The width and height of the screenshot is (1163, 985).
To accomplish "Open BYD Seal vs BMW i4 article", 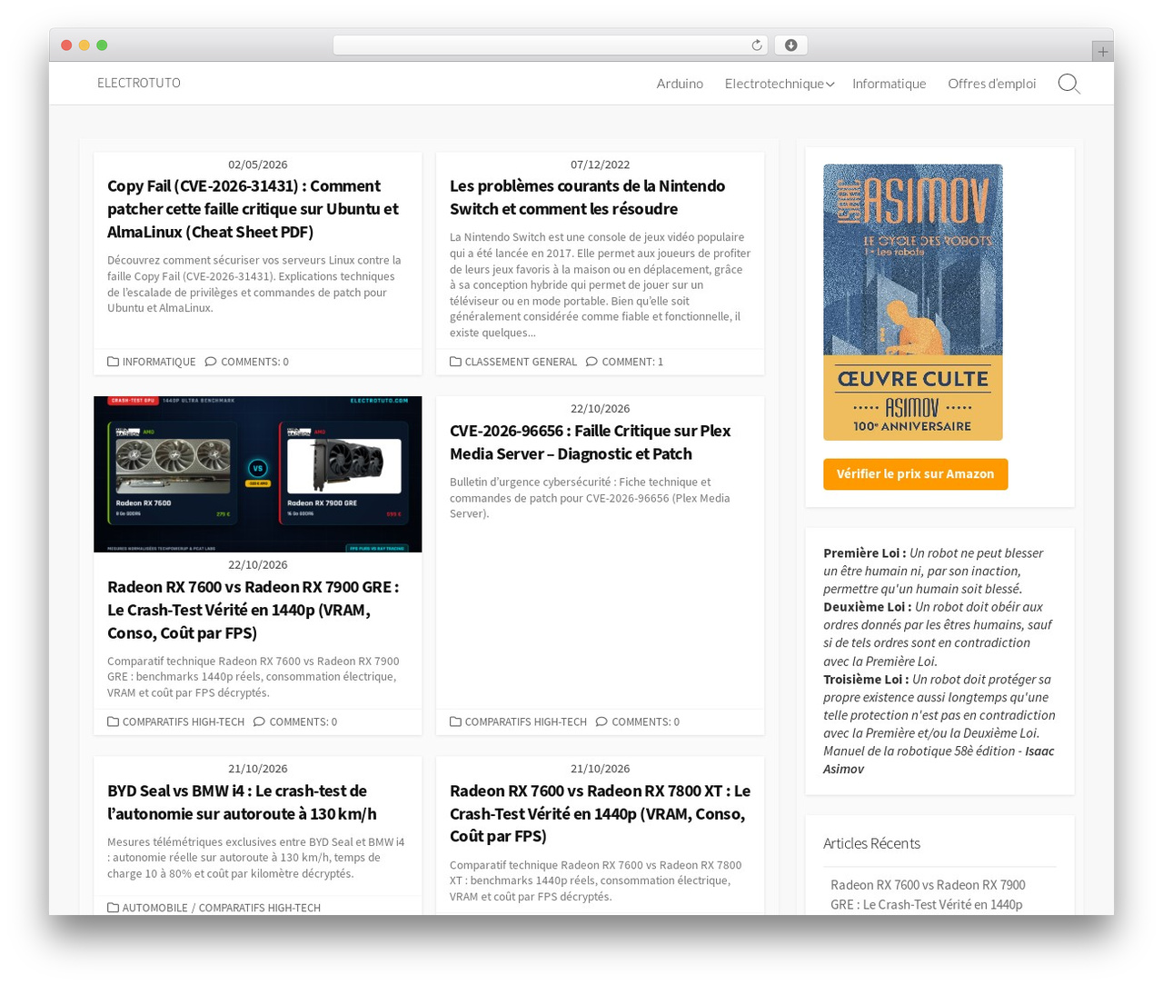I will coord(242,802).
